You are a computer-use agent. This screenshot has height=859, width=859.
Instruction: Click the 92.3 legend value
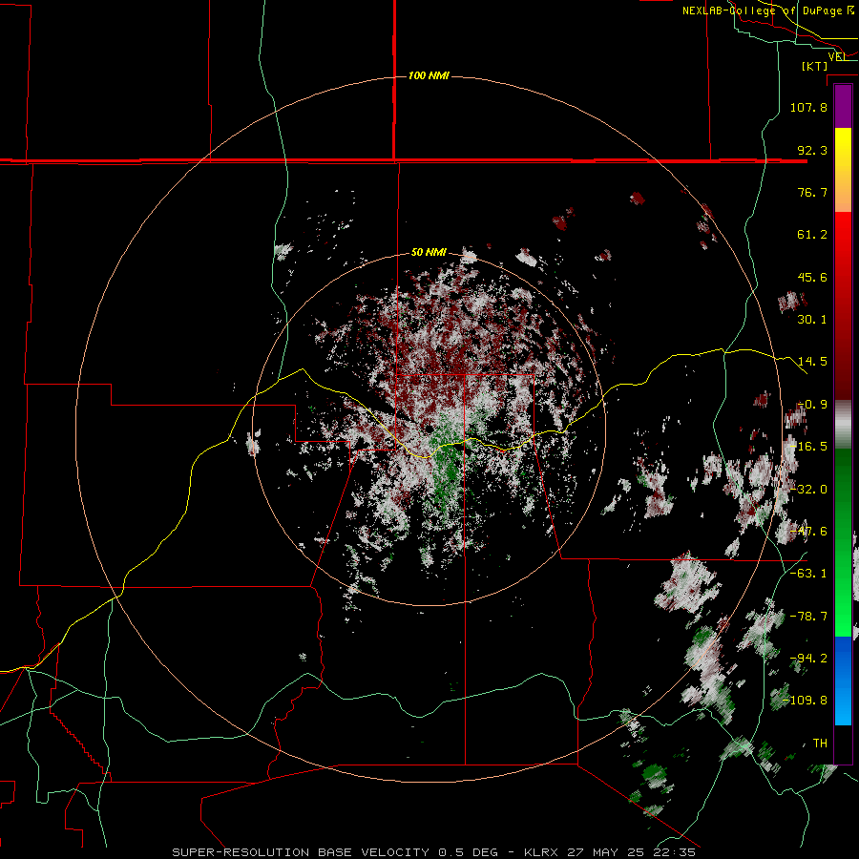[812, 150]
